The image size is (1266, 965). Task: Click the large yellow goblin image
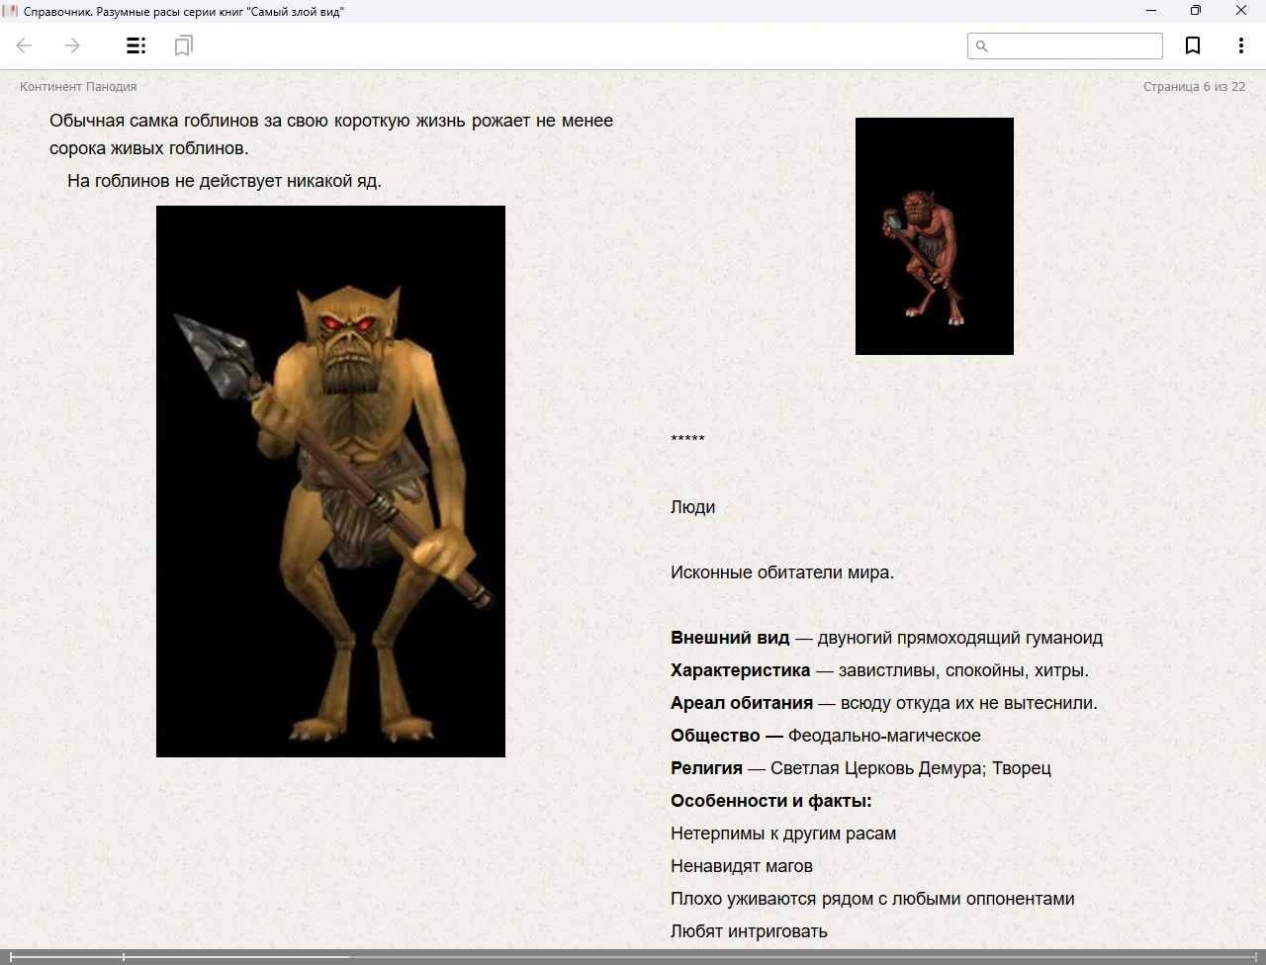point(330,482)
